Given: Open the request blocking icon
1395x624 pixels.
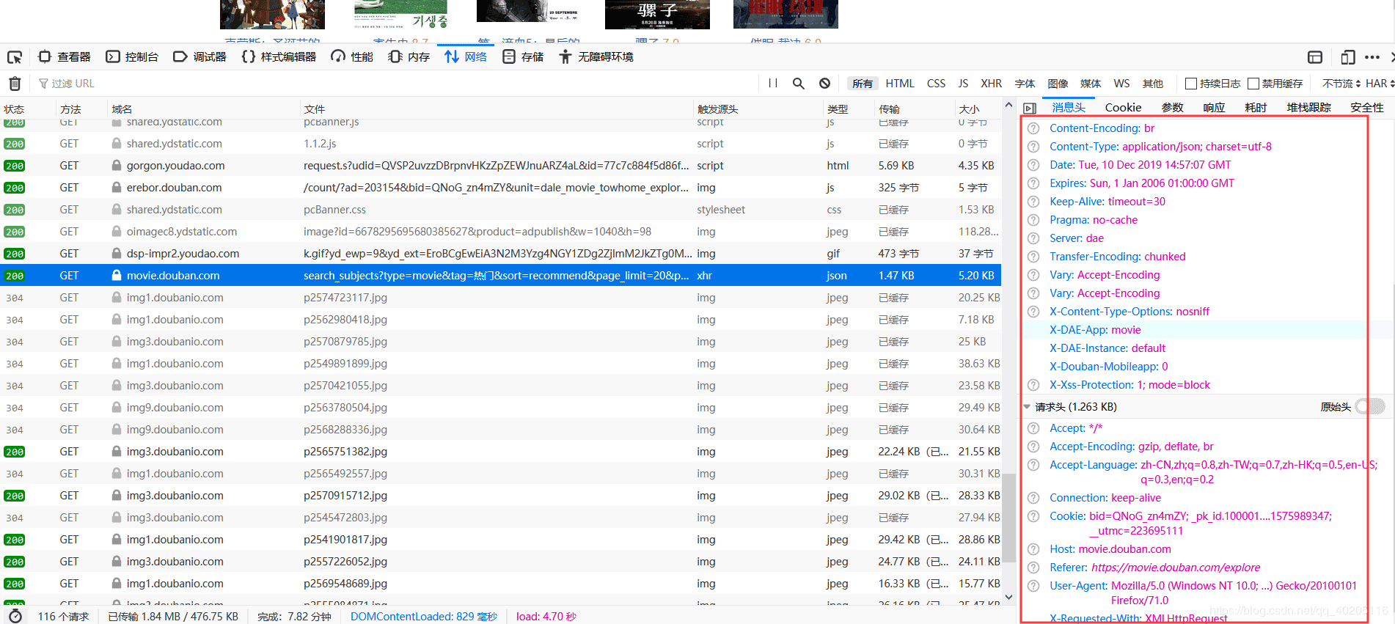Looking at the screenshot, I should click(x=825, y=84).
